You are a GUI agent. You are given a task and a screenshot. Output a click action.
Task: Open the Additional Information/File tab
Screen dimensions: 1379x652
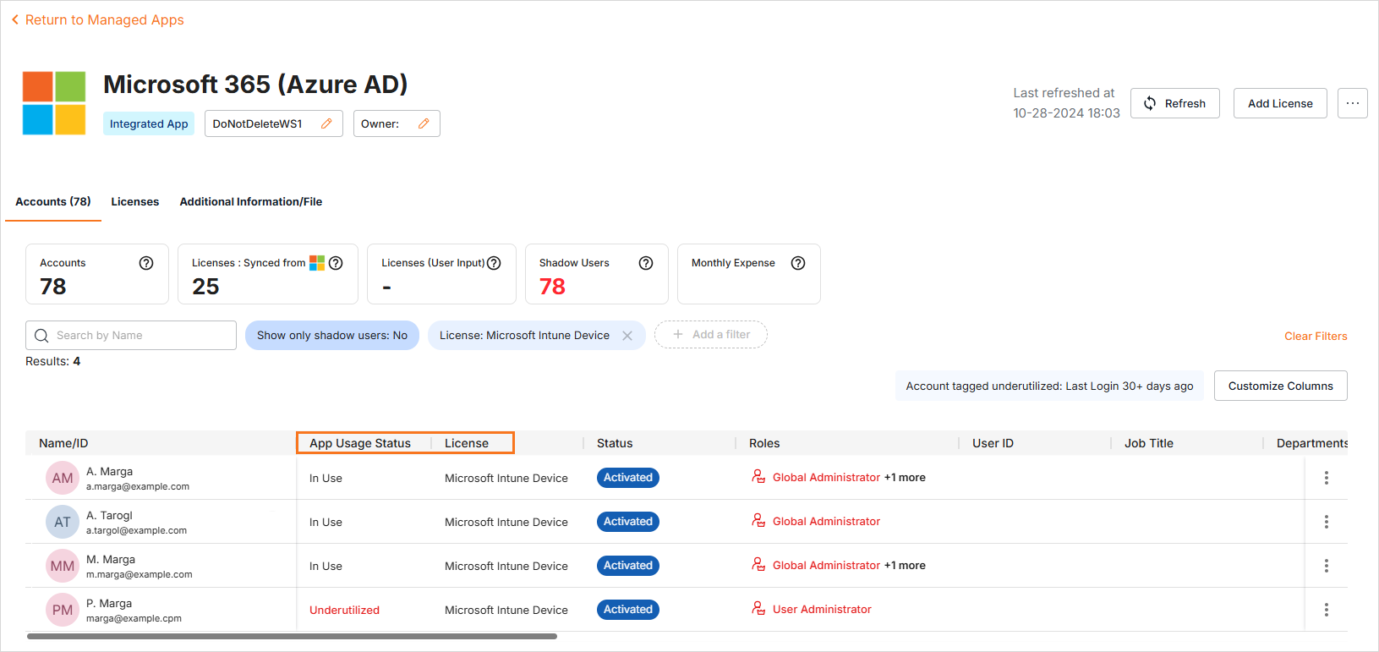(251, 201)
